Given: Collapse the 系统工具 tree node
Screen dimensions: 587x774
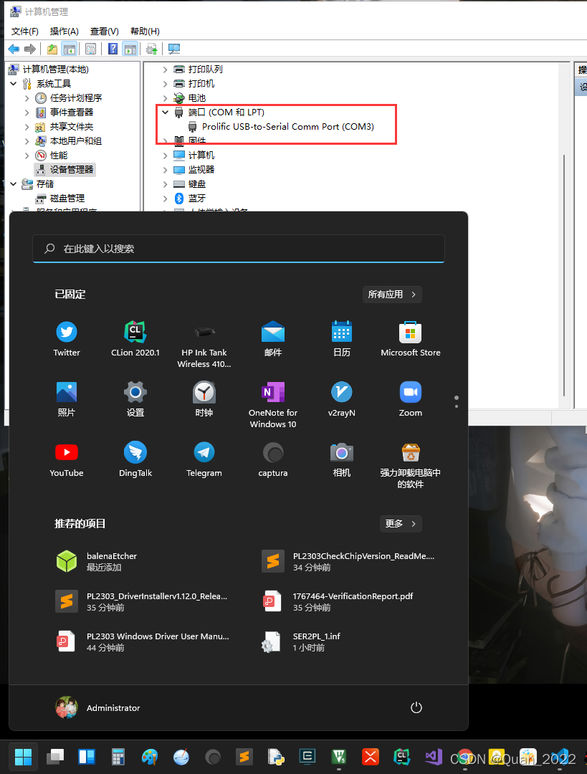Looking at the screenshot, I should pyautogui.click(x=14, y=83).
